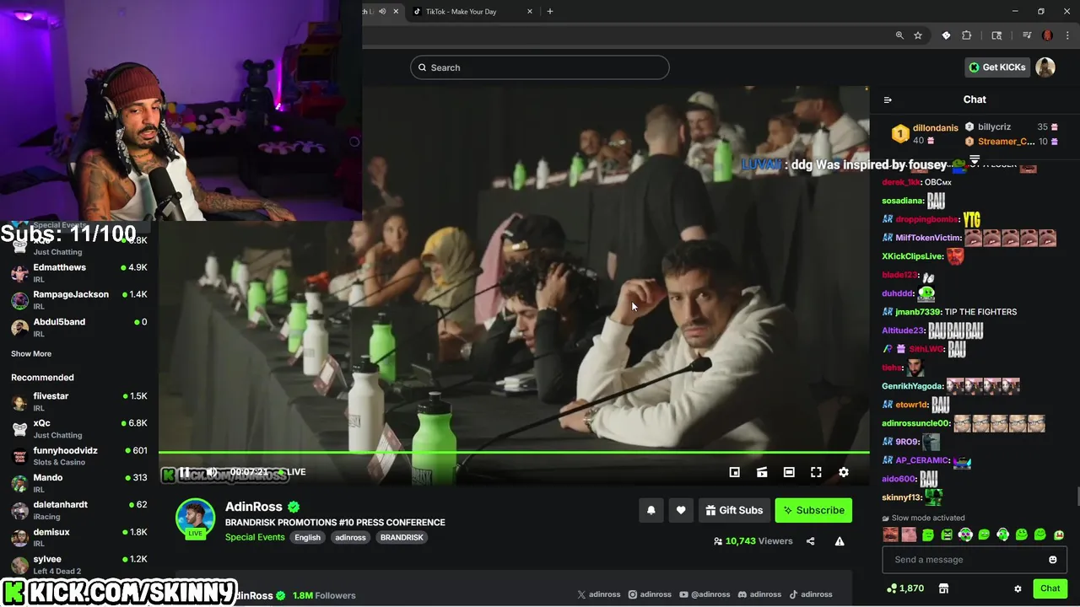
Task: Open AdinRoss channel avatar
Action: pos(195,518)
